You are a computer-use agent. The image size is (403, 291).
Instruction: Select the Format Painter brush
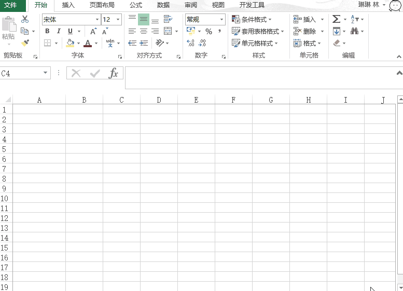tap(25, 43)
